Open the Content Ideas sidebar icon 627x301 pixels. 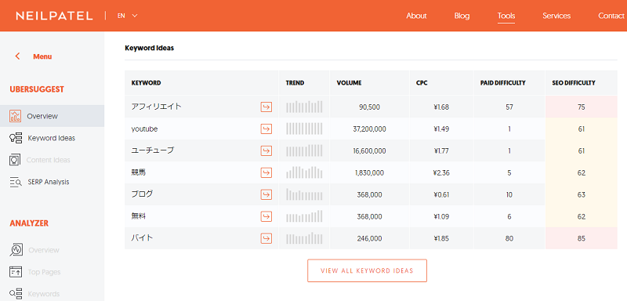15,160
